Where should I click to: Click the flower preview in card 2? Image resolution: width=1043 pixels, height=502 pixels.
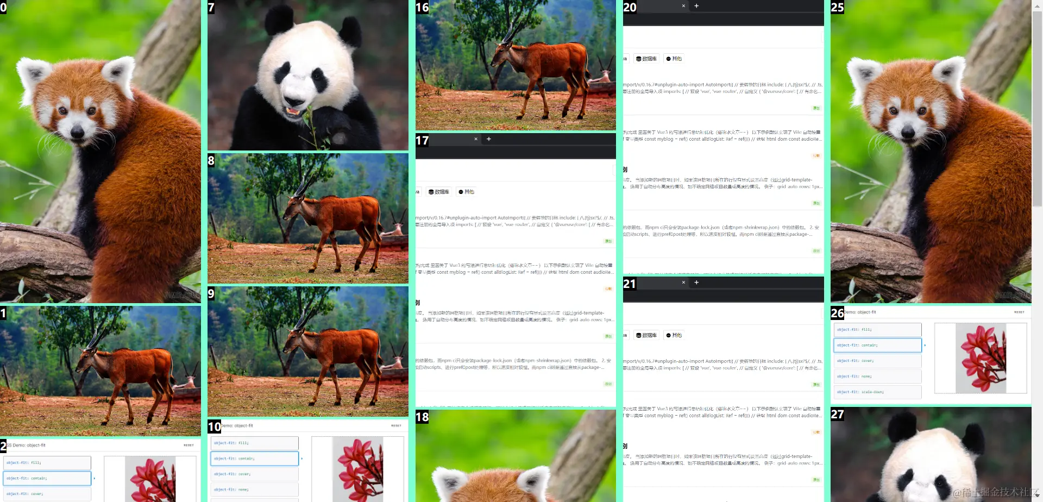pyautogui.click(x=150, y=479)
